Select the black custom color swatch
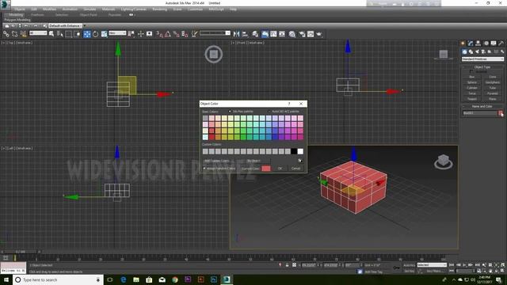Image resolution: width=507 pixels, height=285 pixels. pyautogui.click(x=294, y=151)
